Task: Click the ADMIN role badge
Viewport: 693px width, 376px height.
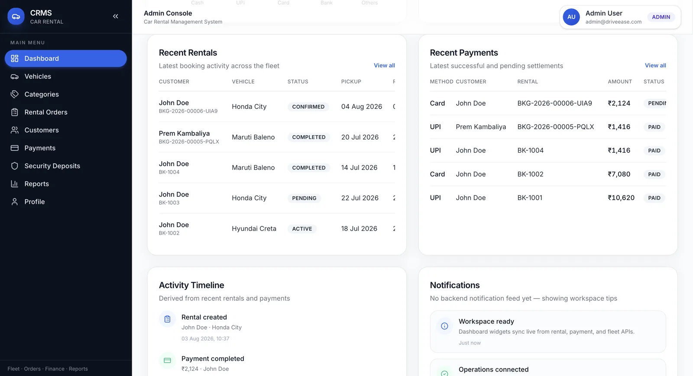Action: pyautogui.click(x=661, y=17)
